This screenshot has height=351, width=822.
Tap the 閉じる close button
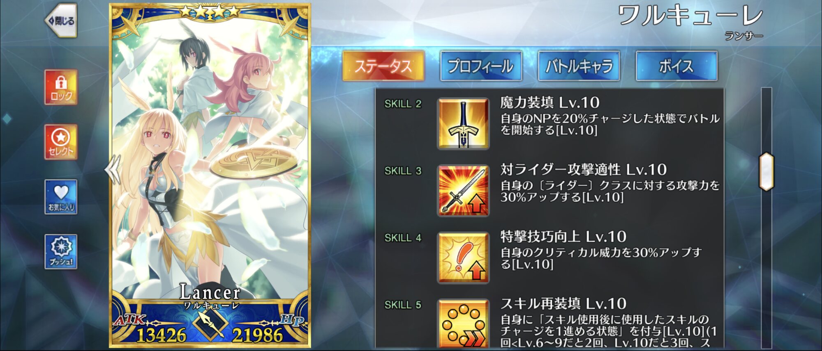(61, 21)
